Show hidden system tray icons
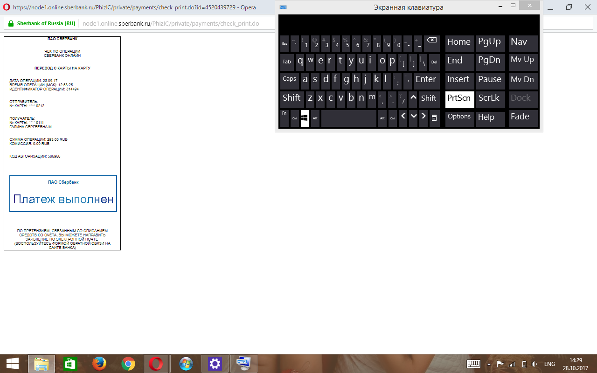Viewport: 597px width, 373px height. pos(489,364)
